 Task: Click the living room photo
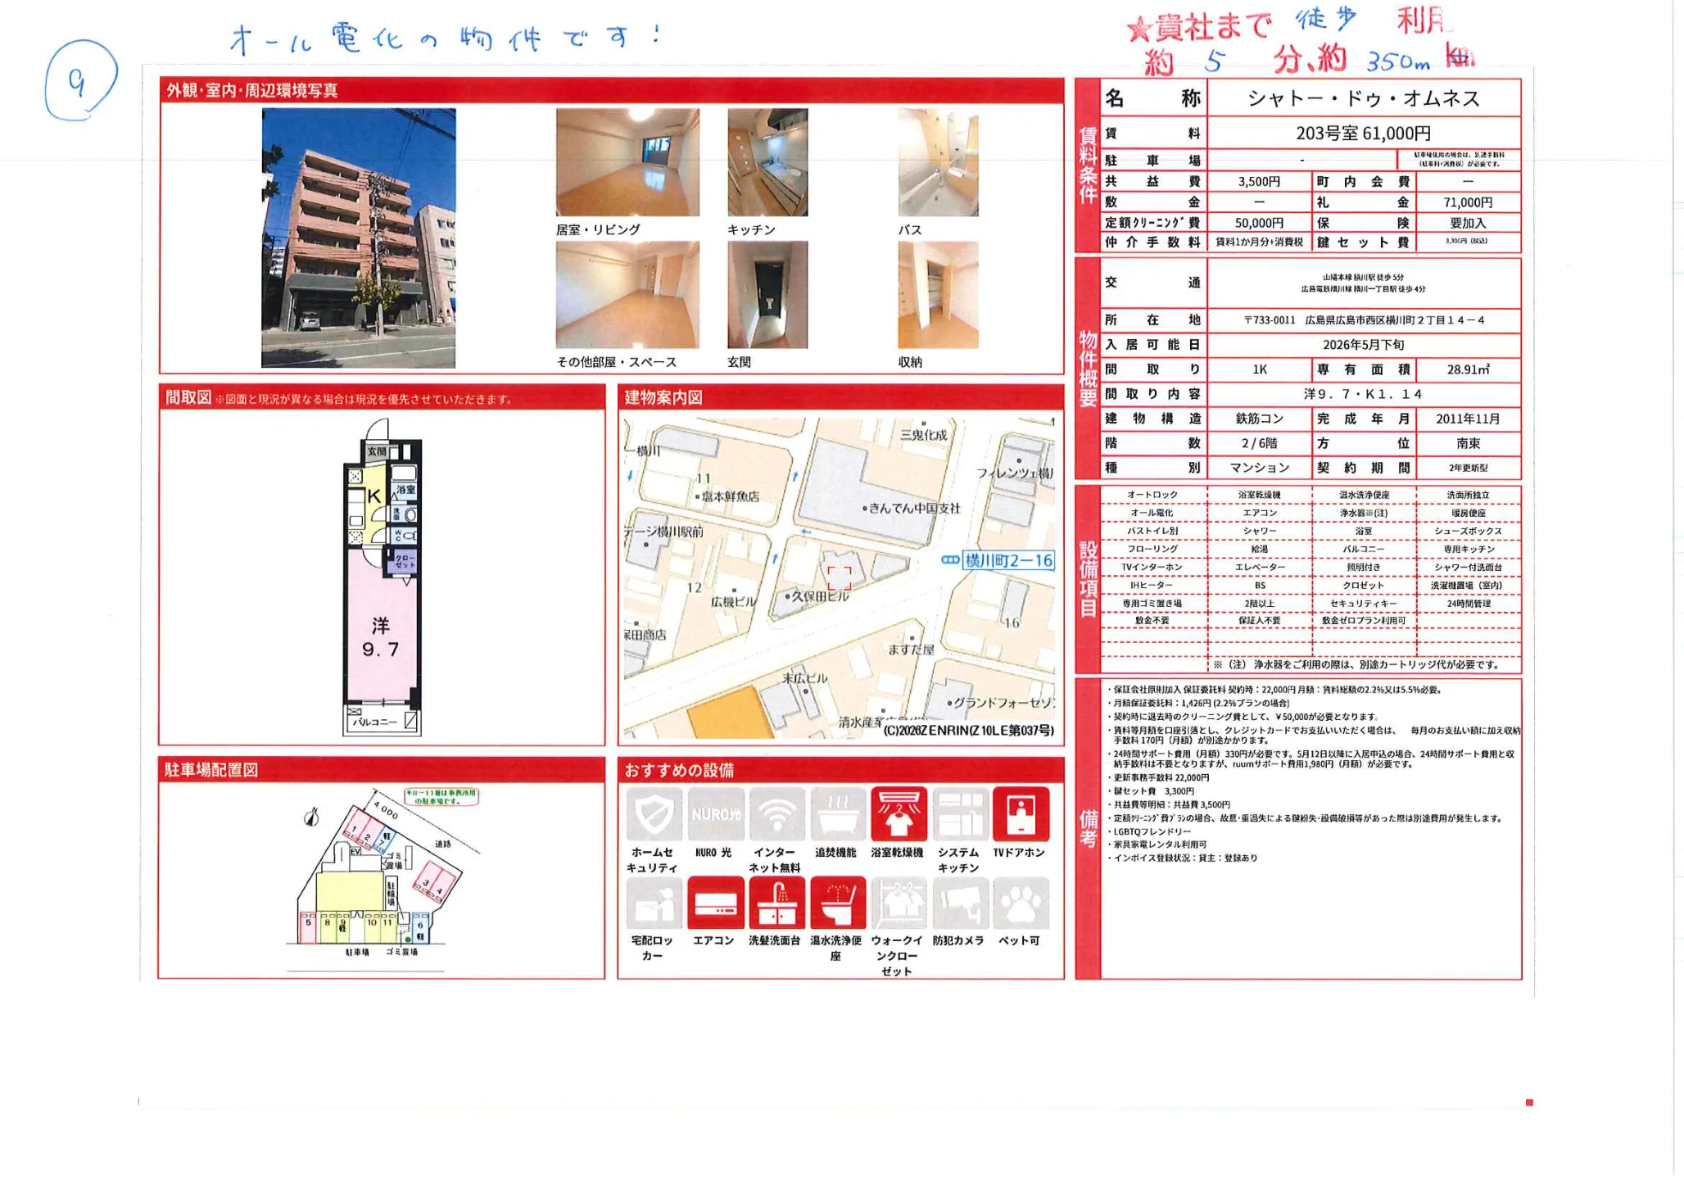627,162
